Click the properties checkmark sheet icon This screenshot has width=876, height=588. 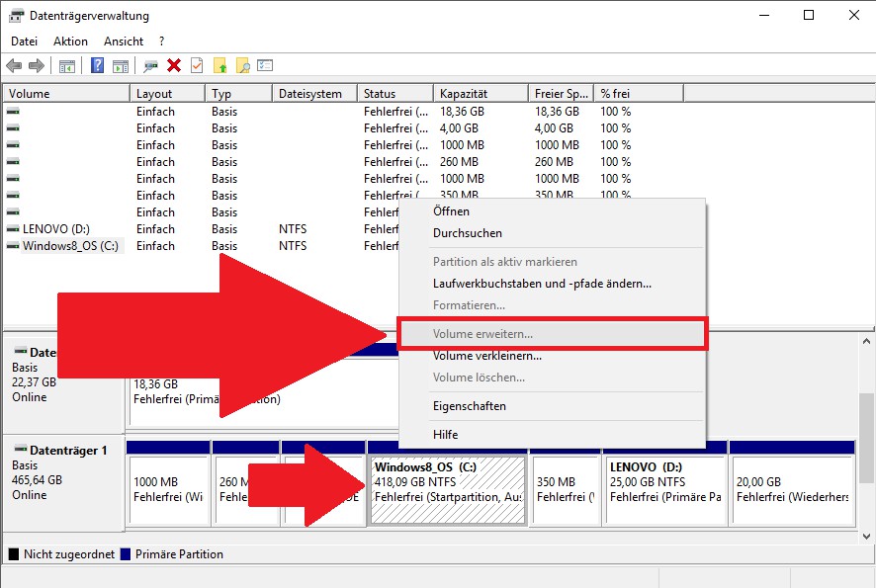pyautogui.click(x=197, y=66)
